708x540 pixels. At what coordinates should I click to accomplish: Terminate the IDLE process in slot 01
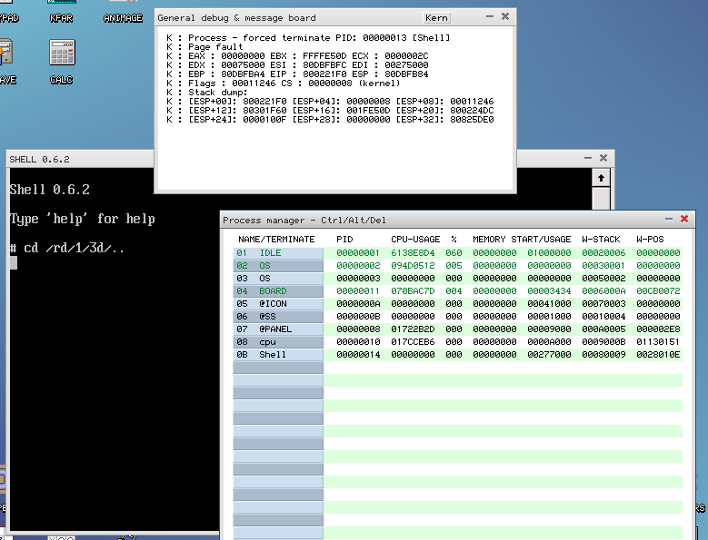point(277,252)
